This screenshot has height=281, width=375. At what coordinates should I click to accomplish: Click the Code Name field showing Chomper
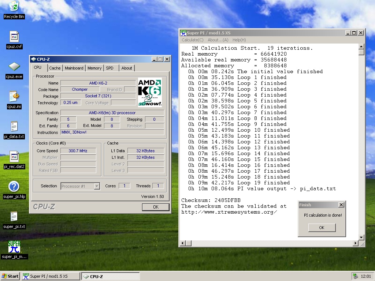(80, 89)
